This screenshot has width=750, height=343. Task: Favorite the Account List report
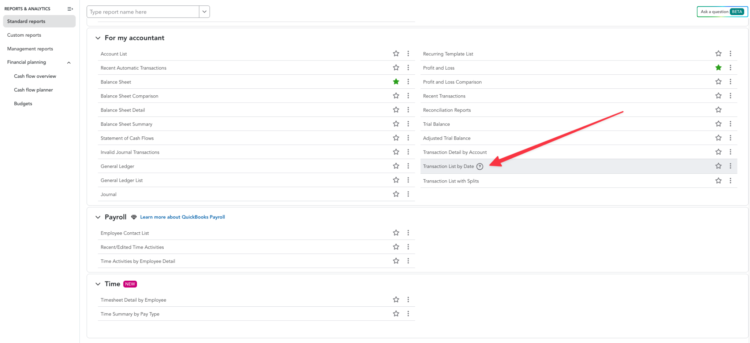point(396,54)
